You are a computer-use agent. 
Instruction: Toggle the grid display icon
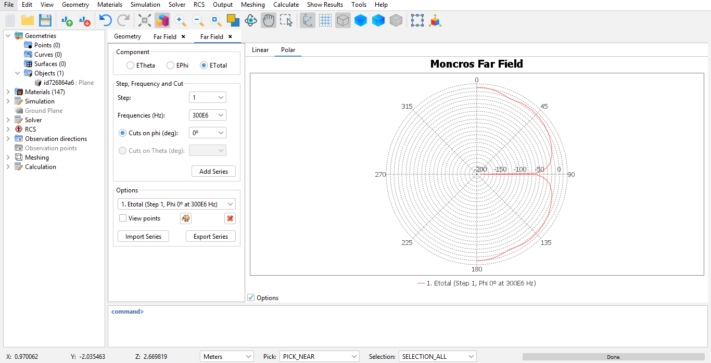pos(325,20)
